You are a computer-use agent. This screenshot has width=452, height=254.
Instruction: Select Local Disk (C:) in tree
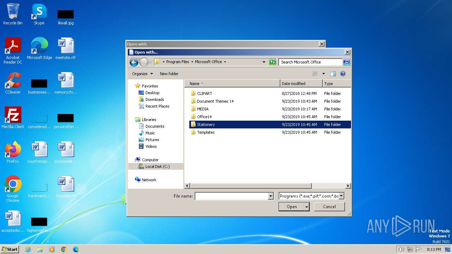[155, 167]
